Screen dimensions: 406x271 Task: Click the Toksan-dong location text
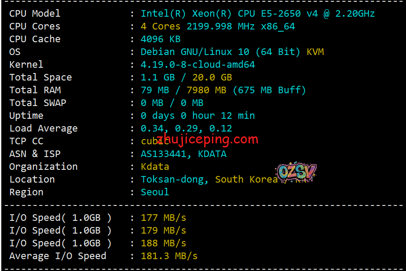click(x=174, y=179)
